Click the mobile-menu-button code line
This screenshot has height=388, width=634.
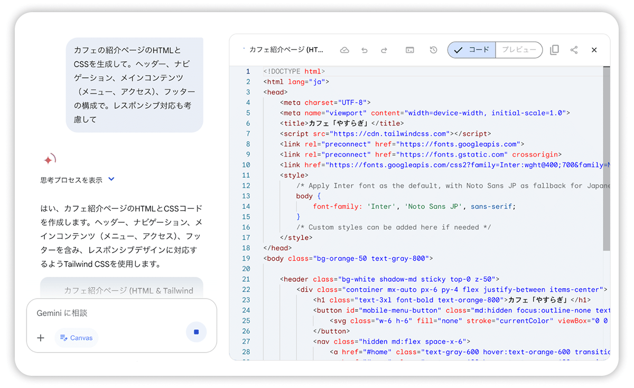pos(462,310)
